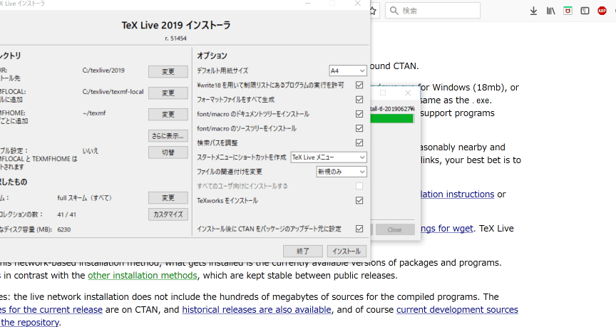Expand the TeX Live メニュー shortcut dropdown
Viewport: 616px width, 327px height.
point(329,157)
